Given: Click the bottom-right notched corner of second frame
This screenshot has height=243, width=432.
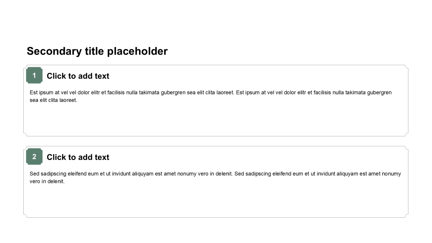Looking at the screenshot, I should pos(406,216).
